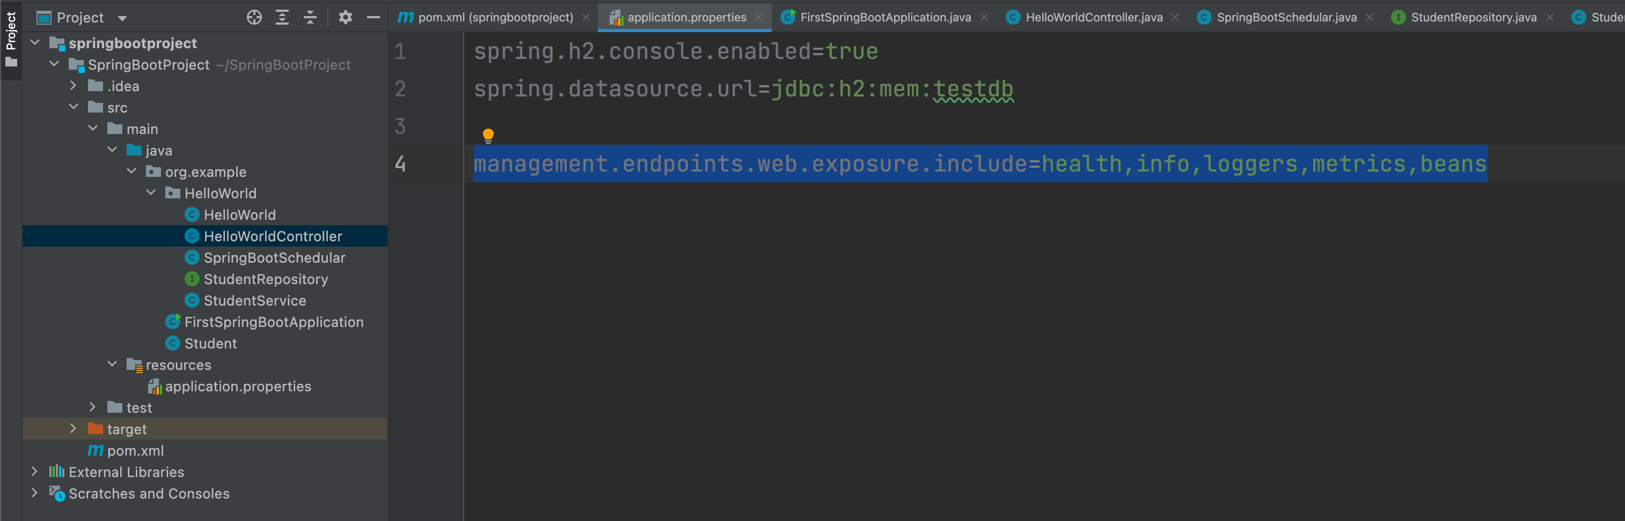Click the Expand All icon in Project toolbar
This screenshot has width=1625, height=521.
[x=282, y=17]
